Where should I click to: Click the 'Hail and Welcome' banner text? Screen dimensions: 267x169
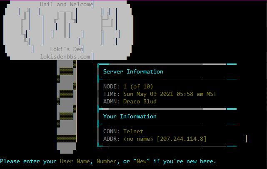[67, 4]
